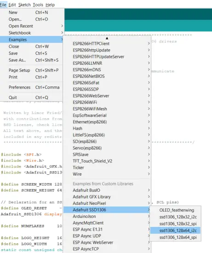The height and width of the screenshot is (253, 212).
Task: Expand ESP8266LLMNR examples
Action: pyautogui.click(x=107, y=63)
